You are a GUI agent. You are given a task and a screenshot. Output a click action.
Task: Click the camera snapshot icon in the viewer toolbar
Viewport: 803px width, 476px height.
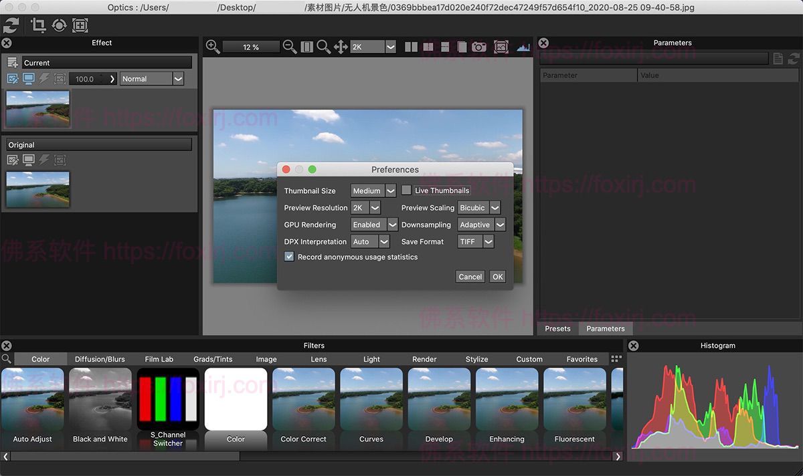(x=479, y=47)
